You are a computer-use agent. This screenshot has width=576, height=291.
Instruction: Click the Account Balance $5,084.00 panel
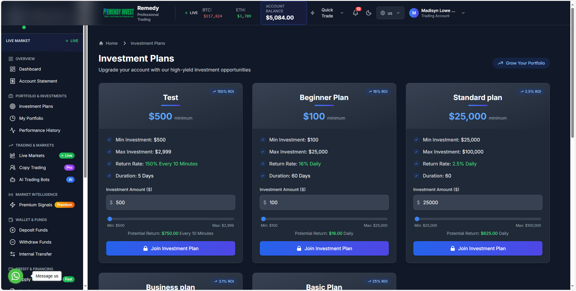284,13
